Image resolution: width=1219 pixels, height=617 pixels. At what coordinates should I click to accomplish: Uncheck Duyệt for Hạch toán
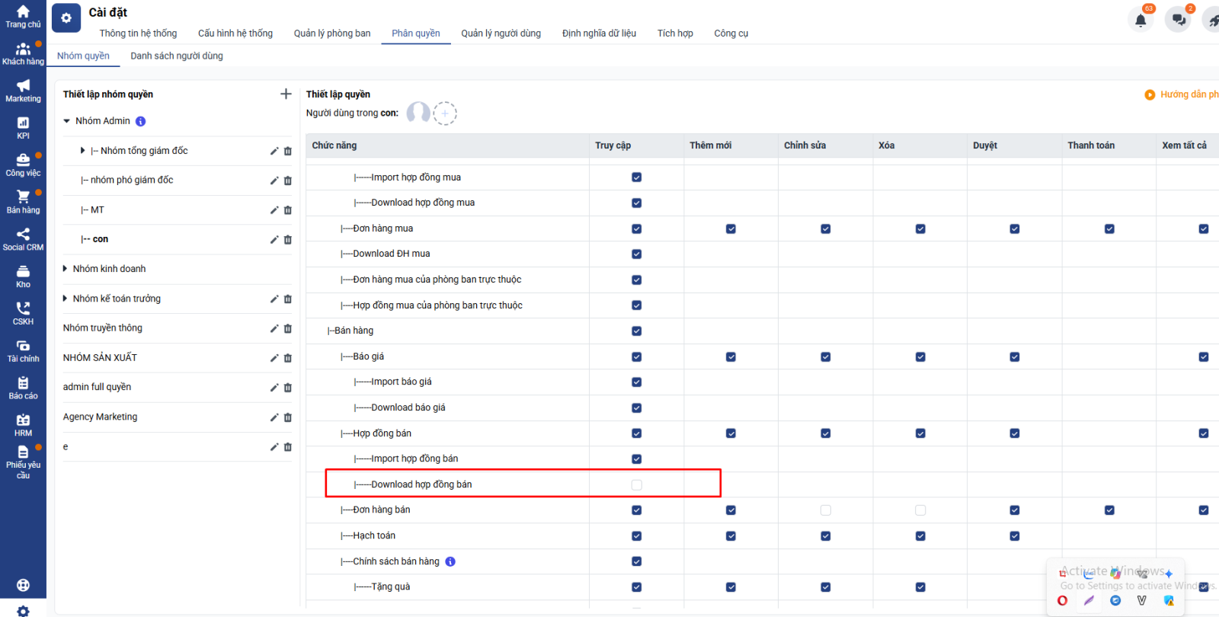[1015, 536]
